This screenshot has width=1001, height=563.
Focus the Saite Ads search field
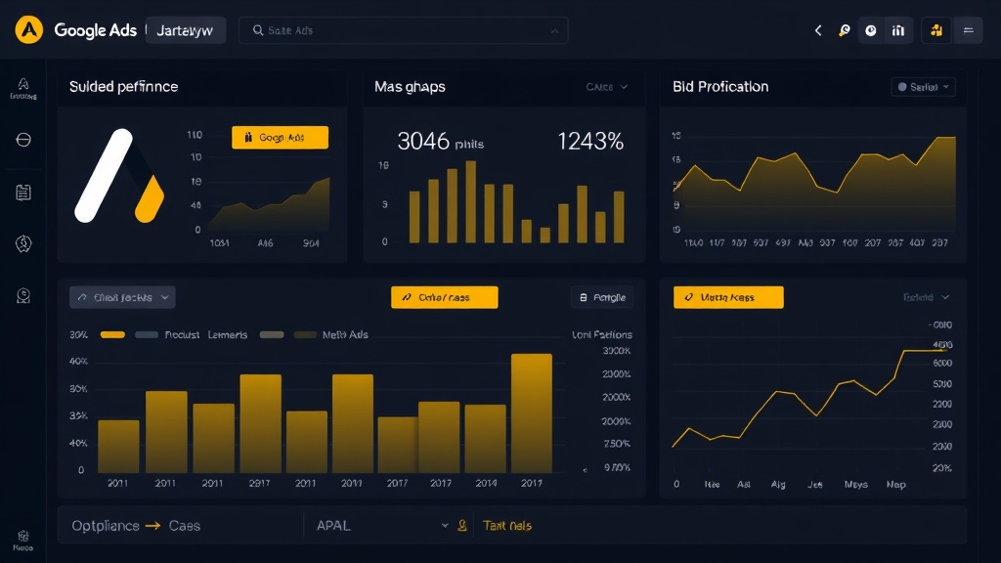click(x=403, y=30)
